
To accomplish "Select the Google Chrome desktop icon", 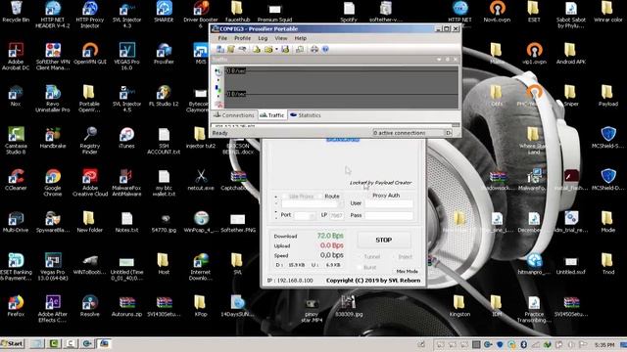I will tap(53, 183).
